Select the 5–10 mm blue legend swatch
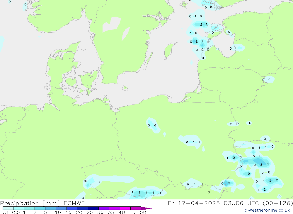This screenshot has width=293, height=214. click(x=51, y=208)
